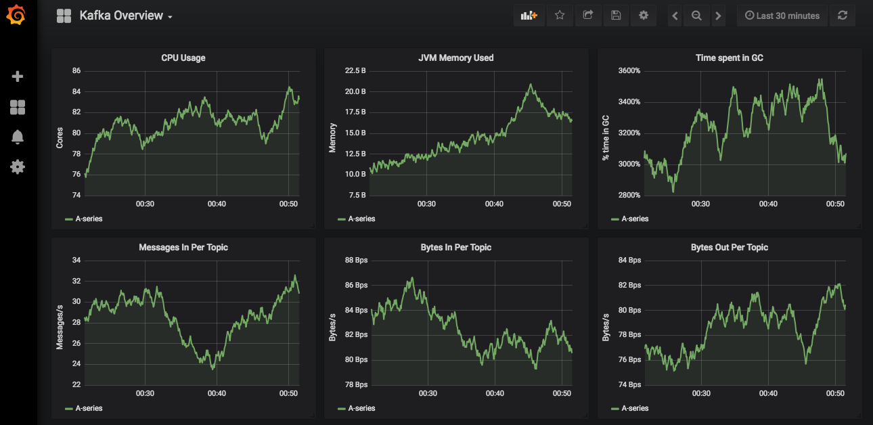Open the CPU Usage panel title menu
873x425 pixels.
click(x=183, y=58)
